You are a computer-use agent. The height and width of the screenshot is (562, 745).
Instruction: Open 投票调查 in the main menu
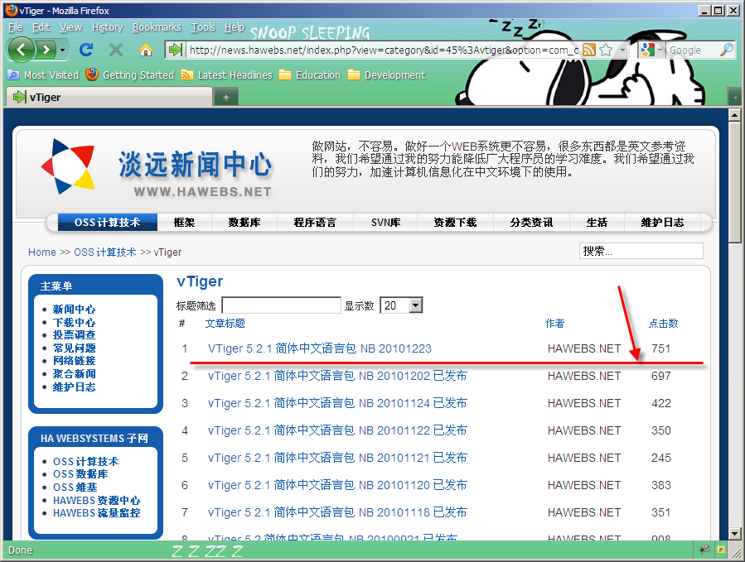point(74,335)
